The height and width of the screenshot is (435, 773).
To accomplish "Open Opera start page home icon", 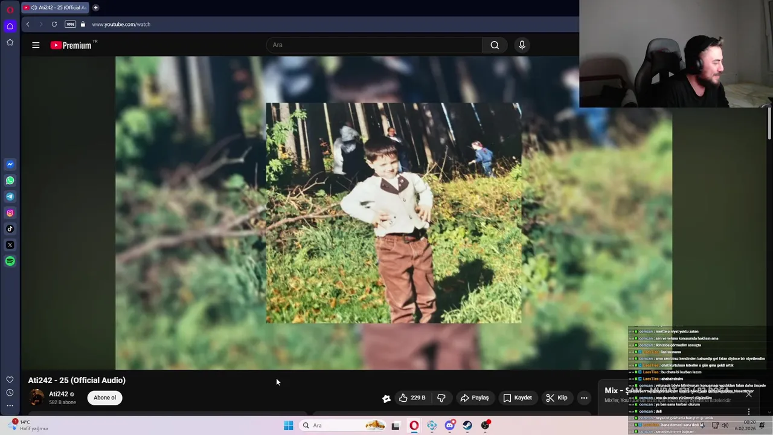I will 10,26.
